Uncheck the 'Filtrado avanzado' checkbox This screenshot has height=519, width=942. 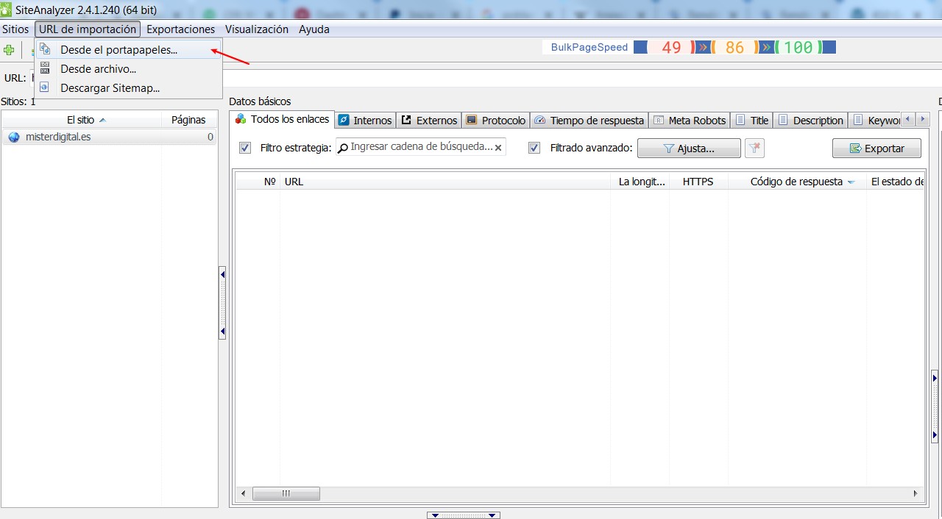click(x=534, y=148)
